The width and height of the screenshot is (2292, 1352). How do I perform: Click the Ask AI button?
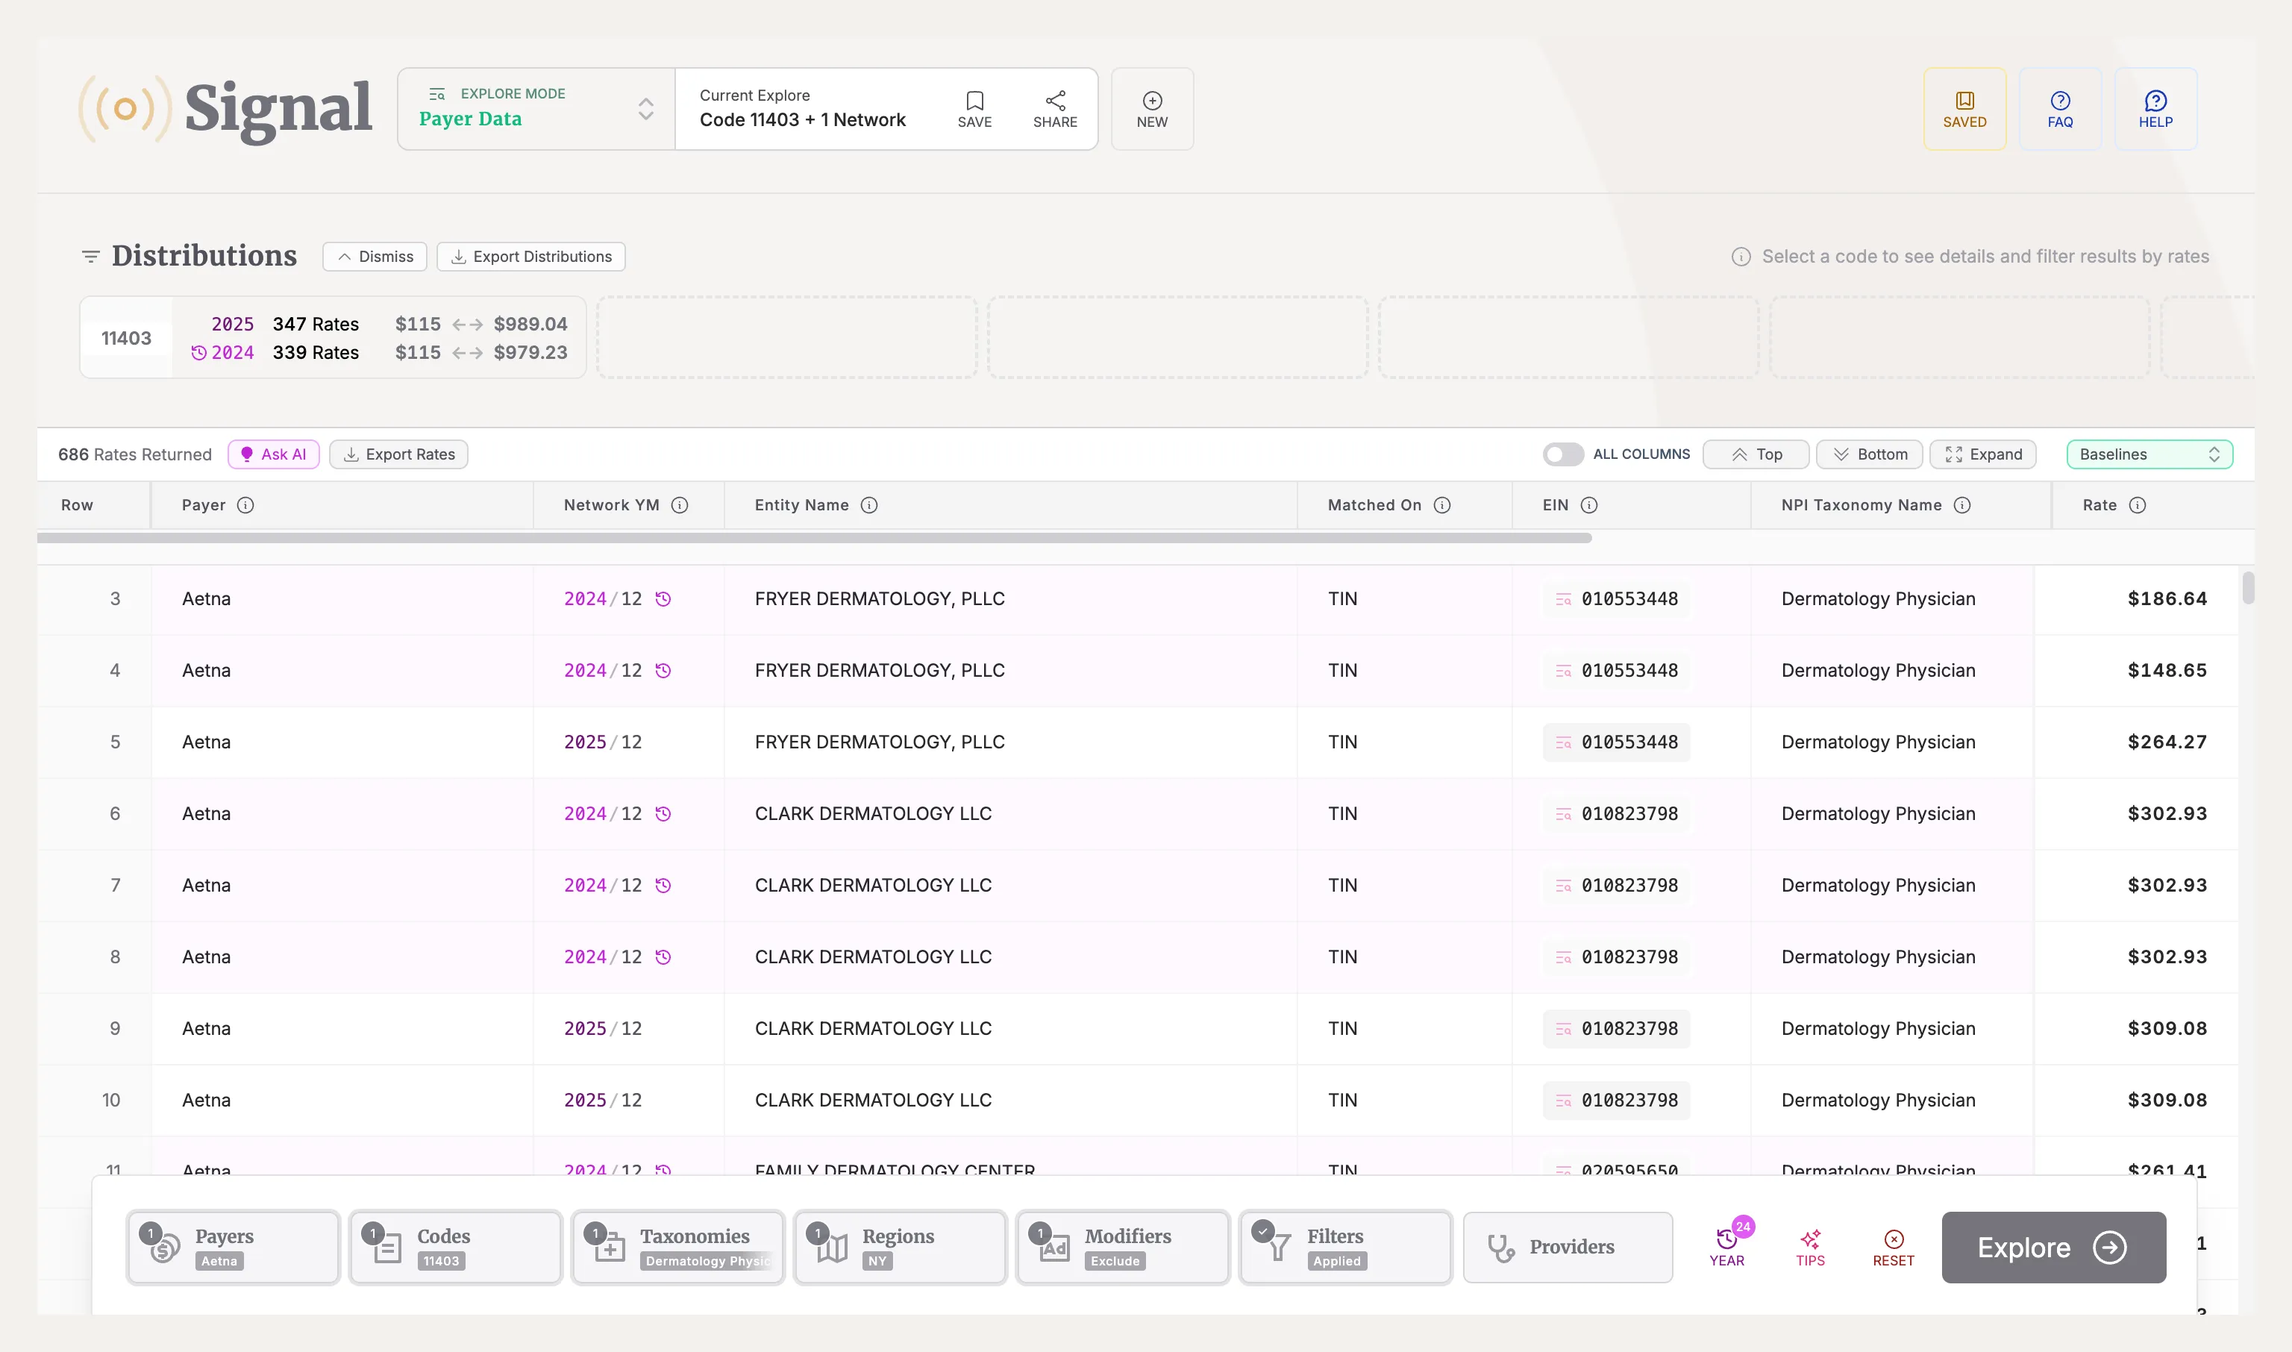pyautogui.click(x=273, y=454)
